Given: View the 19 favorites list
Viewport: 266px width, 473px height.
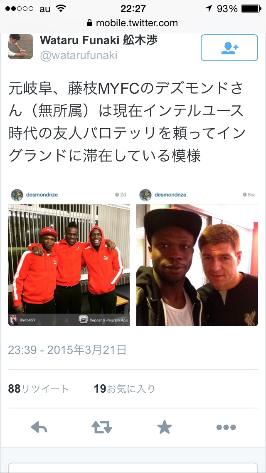Looking at the screenshot, I should click(x=124, y=389).
